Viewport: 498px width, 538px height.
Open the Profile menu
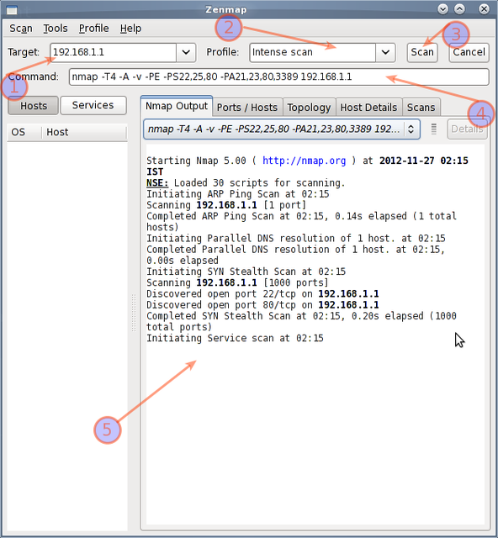[x=93, y=29]
